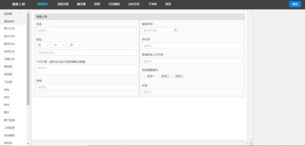Screen dimensions: 305x146
Task: Click the 今日行程 textarea
Action: click(87, 69)
